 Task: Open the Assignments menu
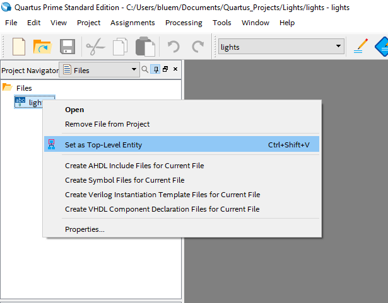[x=132, y=23]
